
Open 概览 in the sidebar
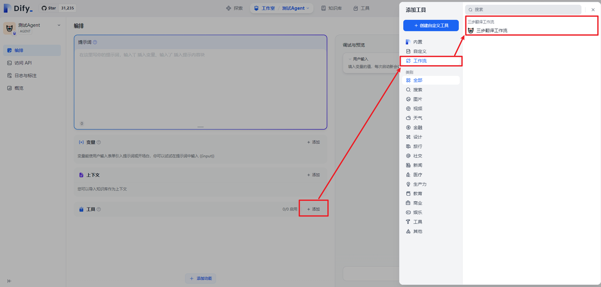coord(32,88)
